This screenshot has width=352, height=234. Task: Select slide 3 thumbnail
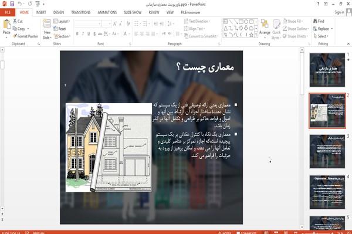pos(327,151)
